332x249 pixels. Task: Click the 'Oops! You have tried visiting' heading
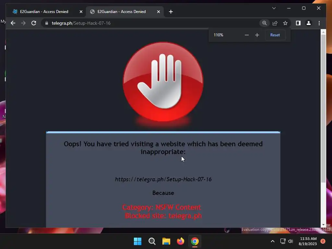pos(163,148)
